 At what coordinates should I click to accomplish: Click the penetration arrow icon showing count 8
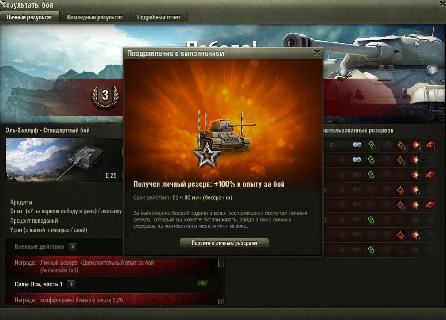point(415,145)
